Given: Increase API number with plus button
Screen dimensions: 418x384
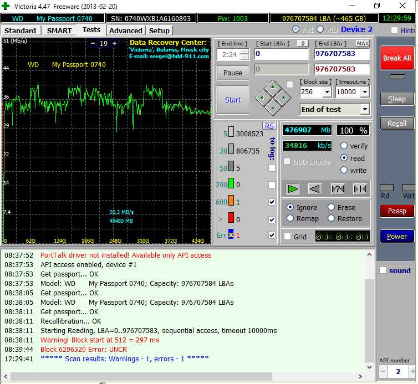Looking at the screenshot, I should [x=412, y=371].
